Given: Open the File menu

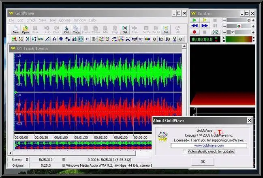Looking at the screenshot, I should [11, 20].
